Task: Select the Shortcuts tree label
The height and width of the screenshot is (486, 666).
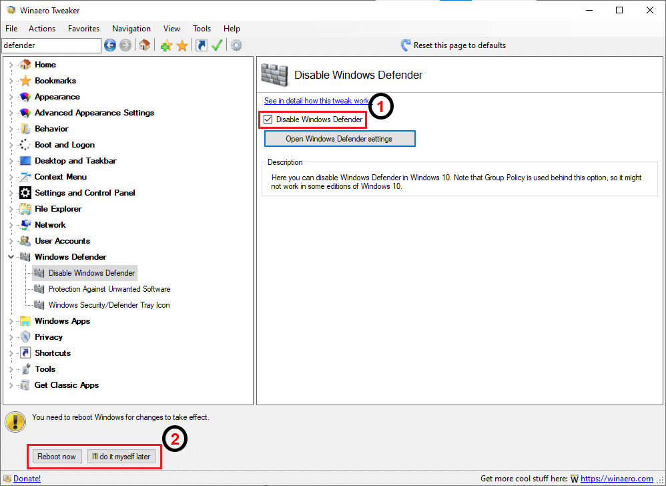Action: click(x=53, y=353)
